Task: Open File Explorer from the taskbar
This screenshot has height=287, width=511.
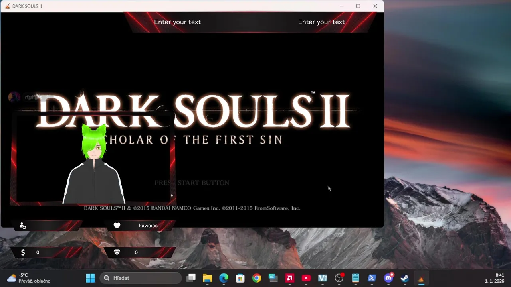Action: click(207, 278)
